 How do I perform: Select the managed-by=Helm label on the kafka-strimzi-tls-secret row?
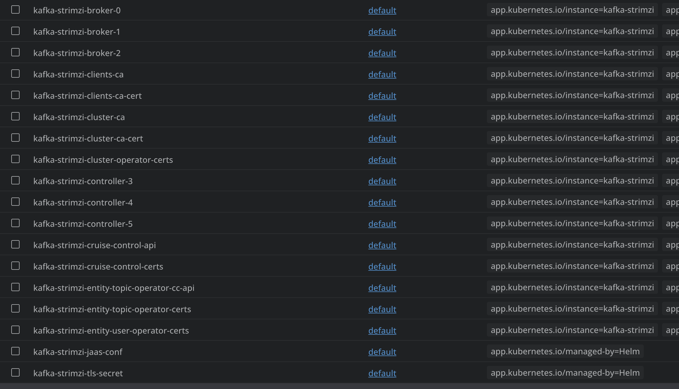[x=565, y=373]
